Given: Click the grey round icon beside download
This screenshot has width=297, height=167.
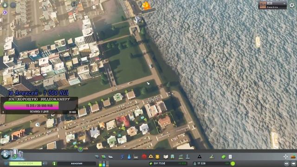Looking at the screenshot, I should [x=13, y=5].
